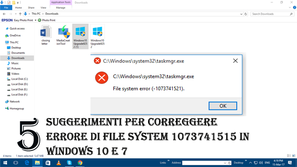
Task: Expand the ribbon with the chevron
Action: pyautogui.click(x=290, y=8)
